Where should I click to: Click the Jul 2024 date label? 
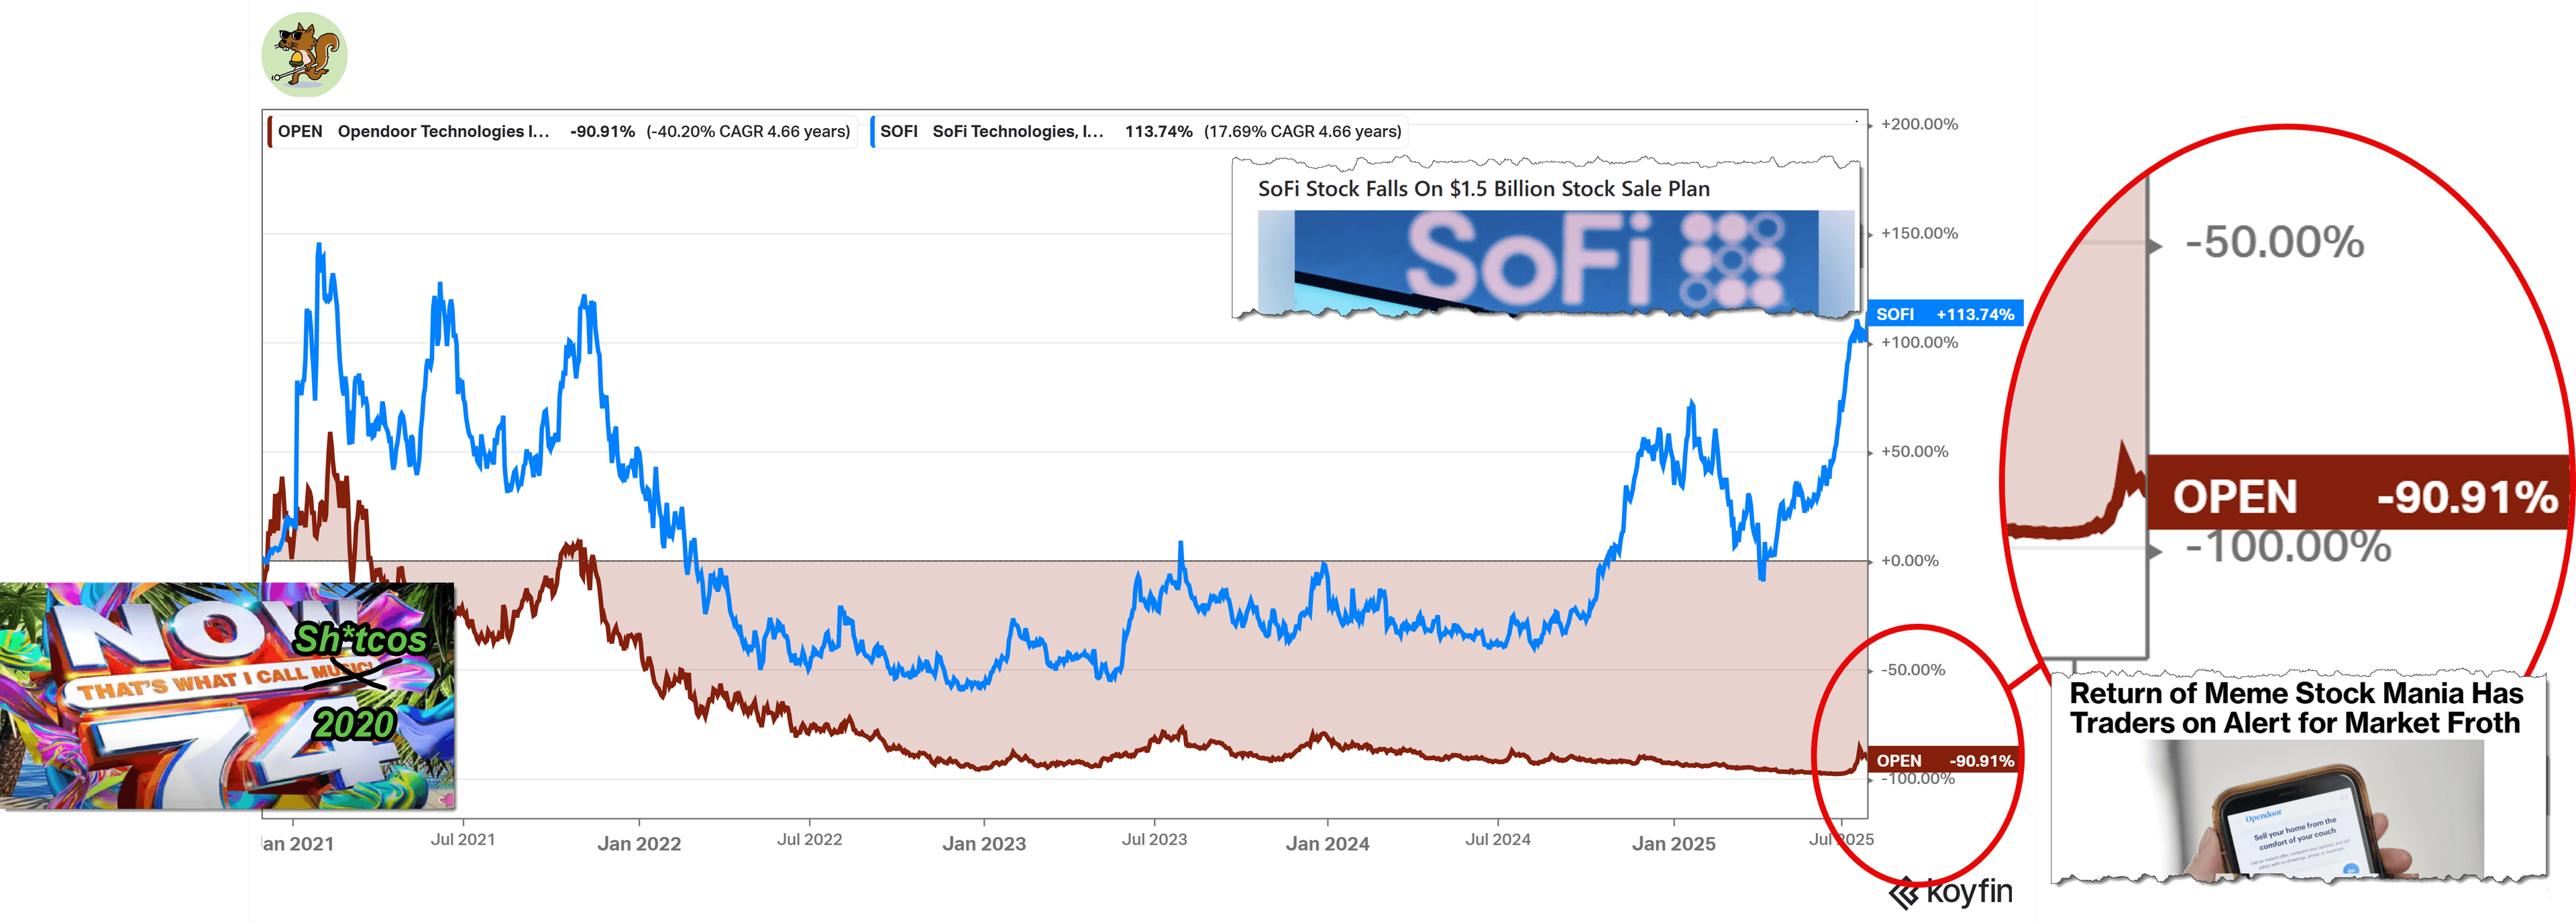tap(1498, 840)
